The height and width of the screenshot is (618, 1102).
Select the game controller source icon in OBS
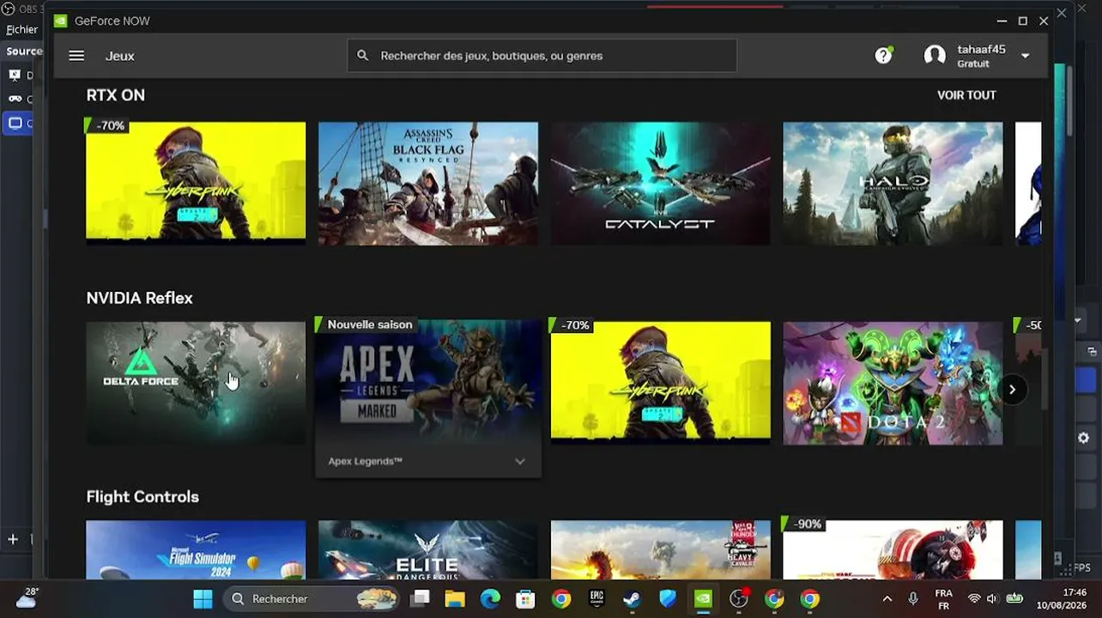pos(15,99)
